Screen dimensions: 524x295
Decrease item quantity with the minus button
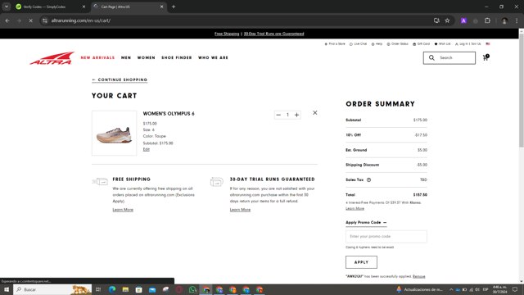[278, 115]
